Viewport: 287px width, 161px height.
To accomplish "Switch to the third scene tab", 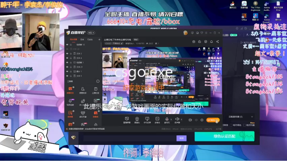I will tap(90, 39).
